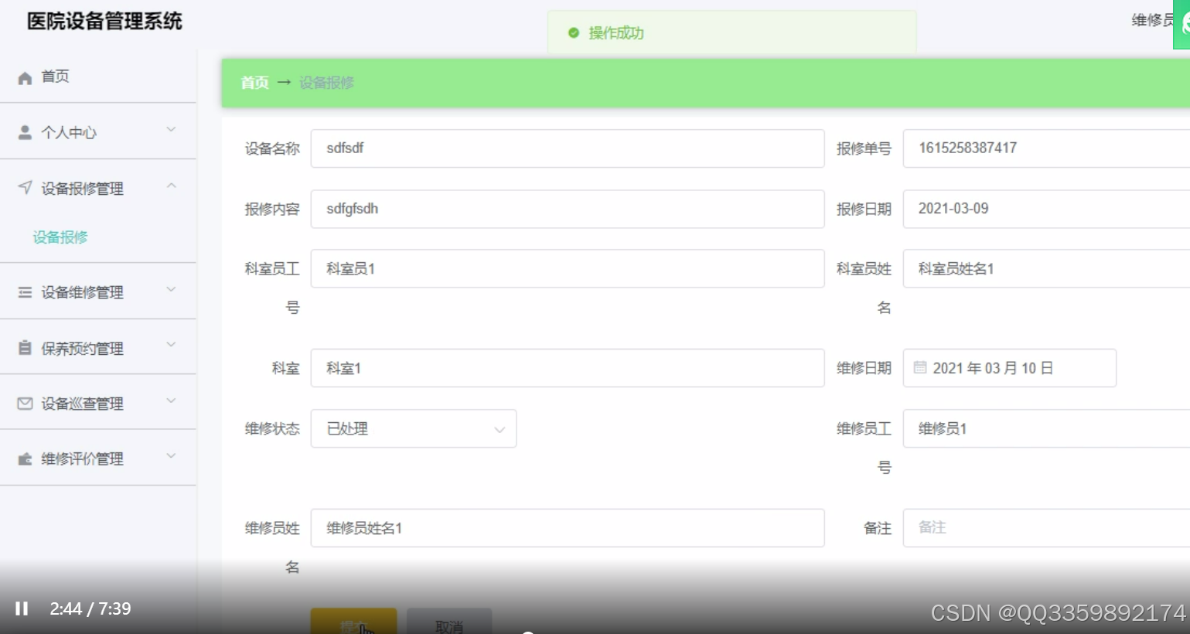This screenshot has height=634, width=1190.
Task: Collapse the 设备报修管理 chevron
Action: [171, 186]
